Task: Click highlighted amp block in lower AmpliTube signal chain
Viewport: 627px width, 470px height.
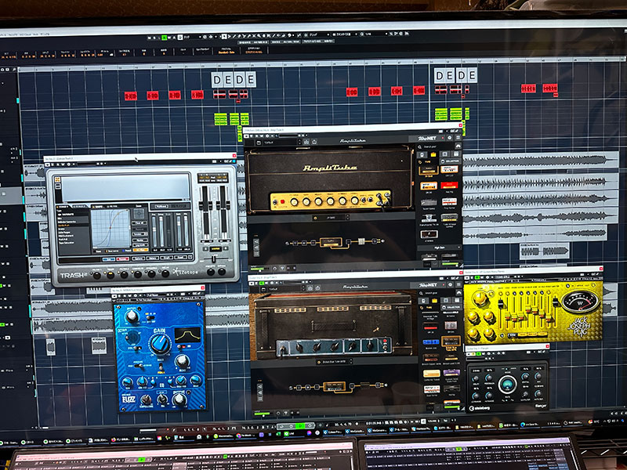Action: [x=334, y=386]
